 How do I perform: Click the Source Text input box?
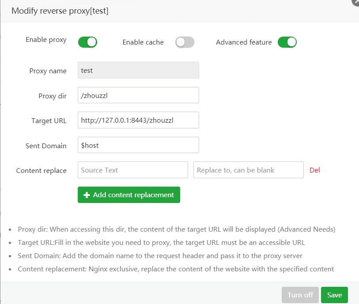click(132, 170)
